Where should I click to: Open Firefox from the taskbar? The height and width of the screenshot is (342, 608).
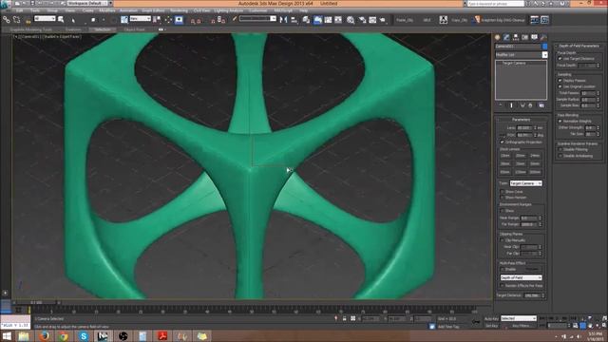pos(44,335)
